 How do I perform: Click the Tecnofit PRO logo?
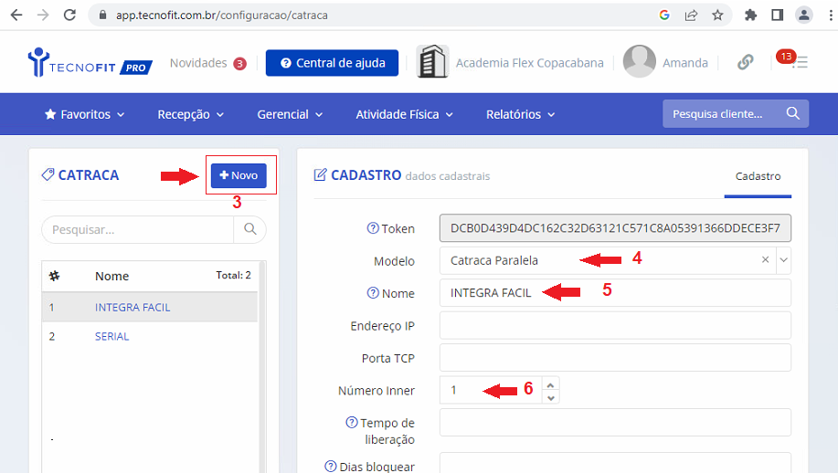[90, 63]
